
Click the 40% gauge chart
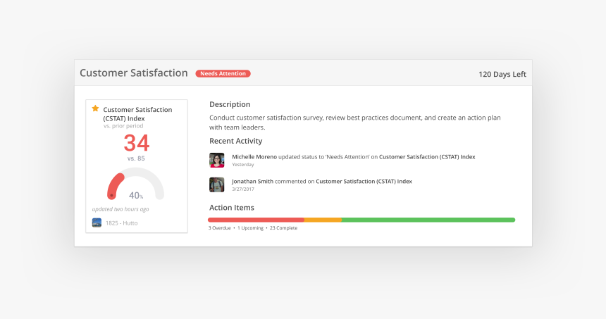pos(135,186)
